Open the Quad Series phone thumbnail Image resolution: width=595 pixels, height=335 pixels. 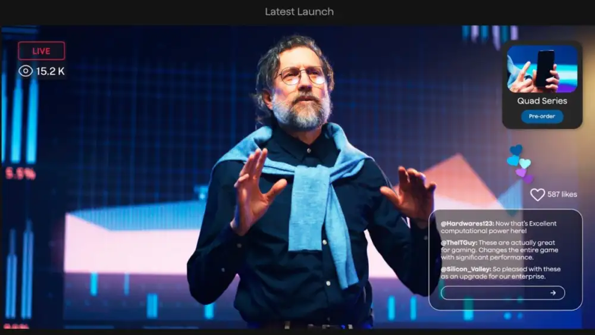pos(542,68)
